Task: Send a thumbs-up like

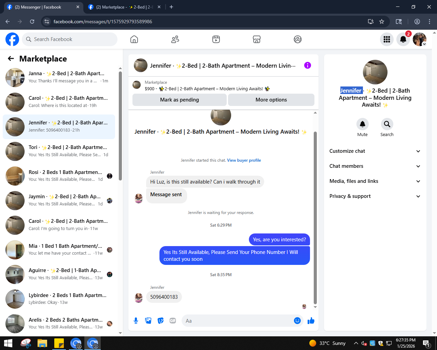Action: [x=311, y=321]
